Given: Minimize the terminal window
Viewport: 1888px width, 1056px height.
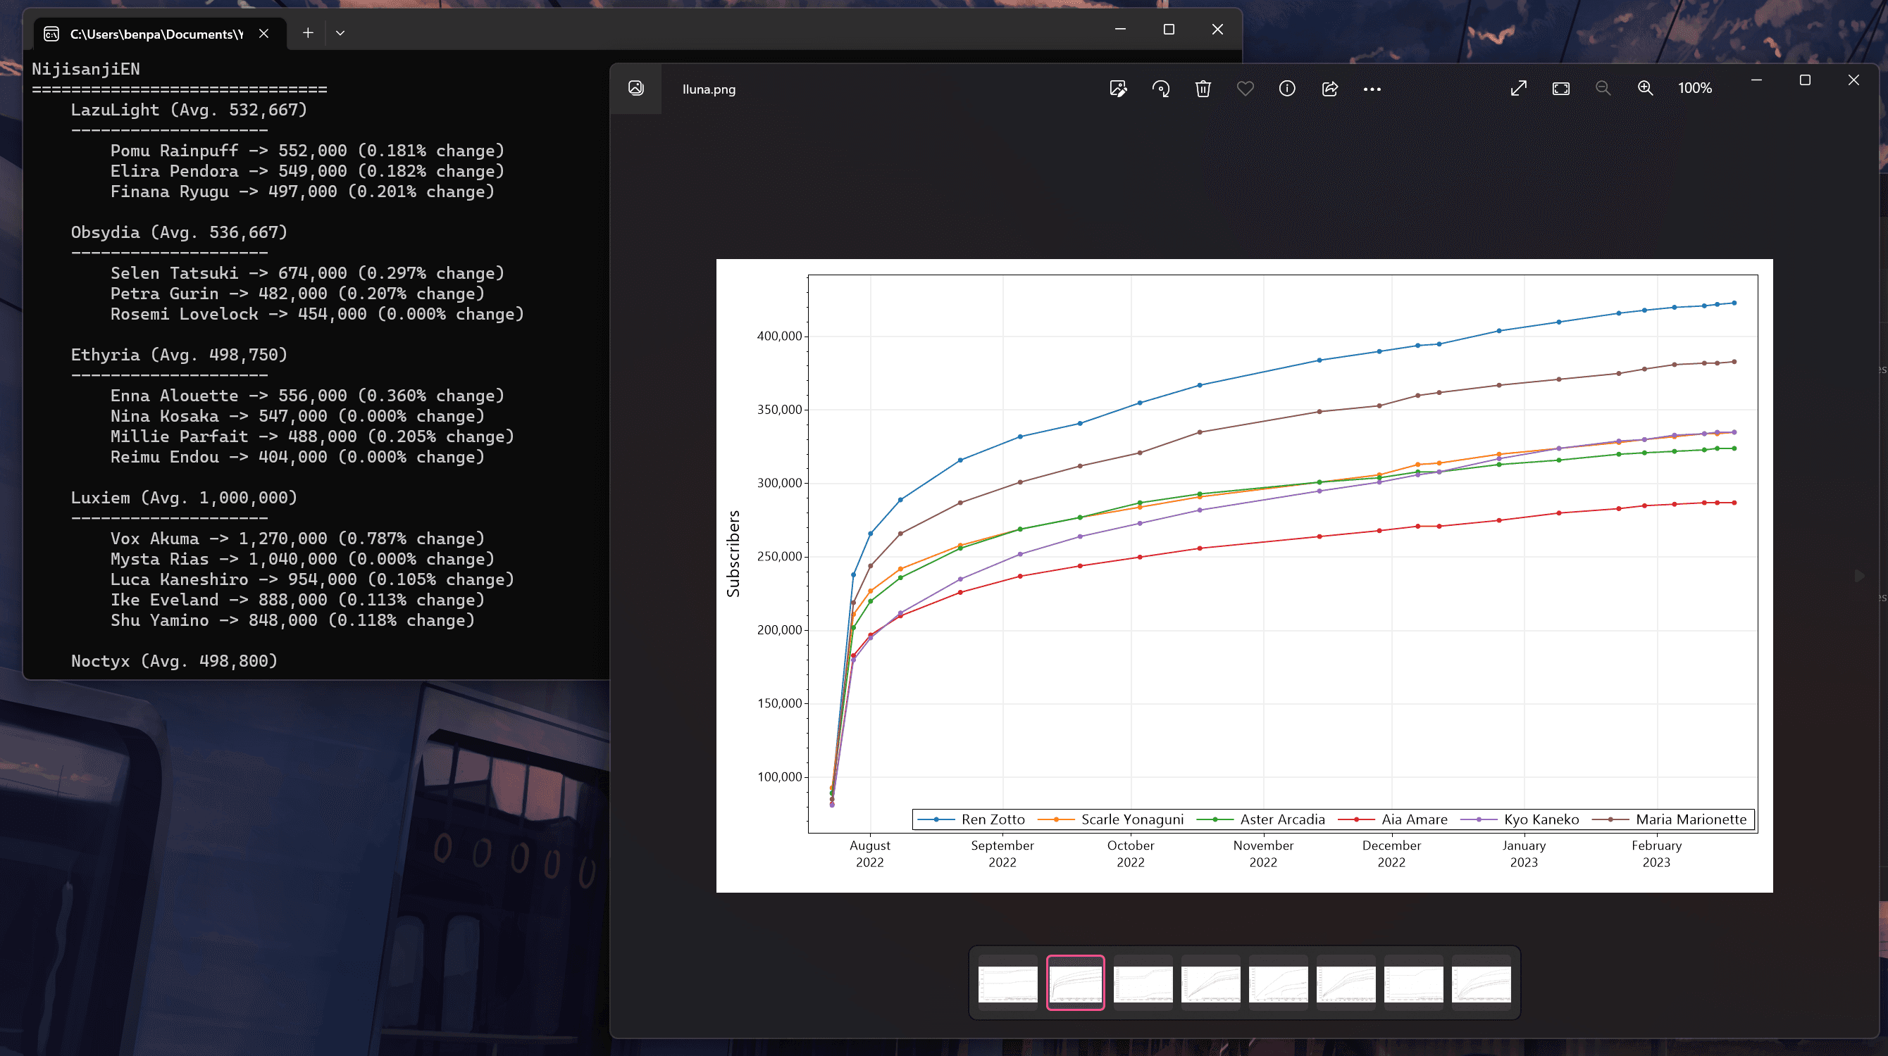Looking at the screenshot, I should pos(1120,30).
